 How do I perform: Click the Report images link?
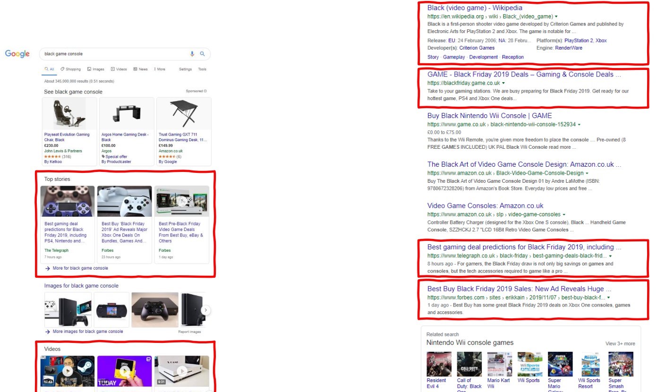189,332
